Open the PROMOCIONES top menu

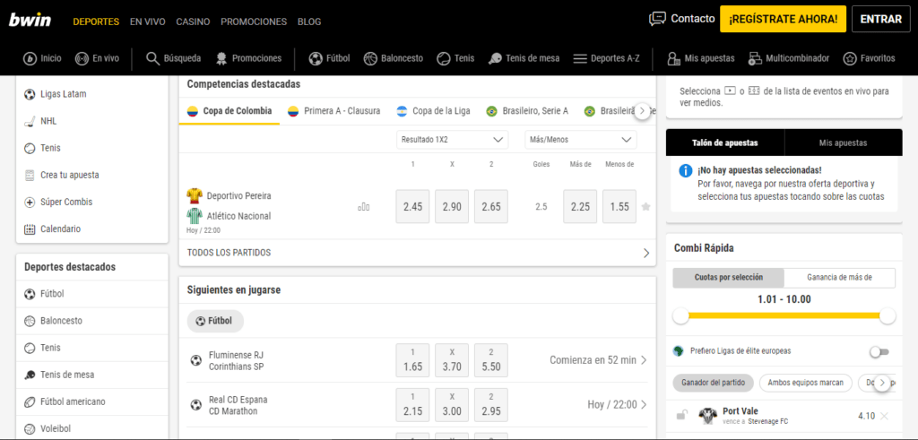tap(254, 22)
